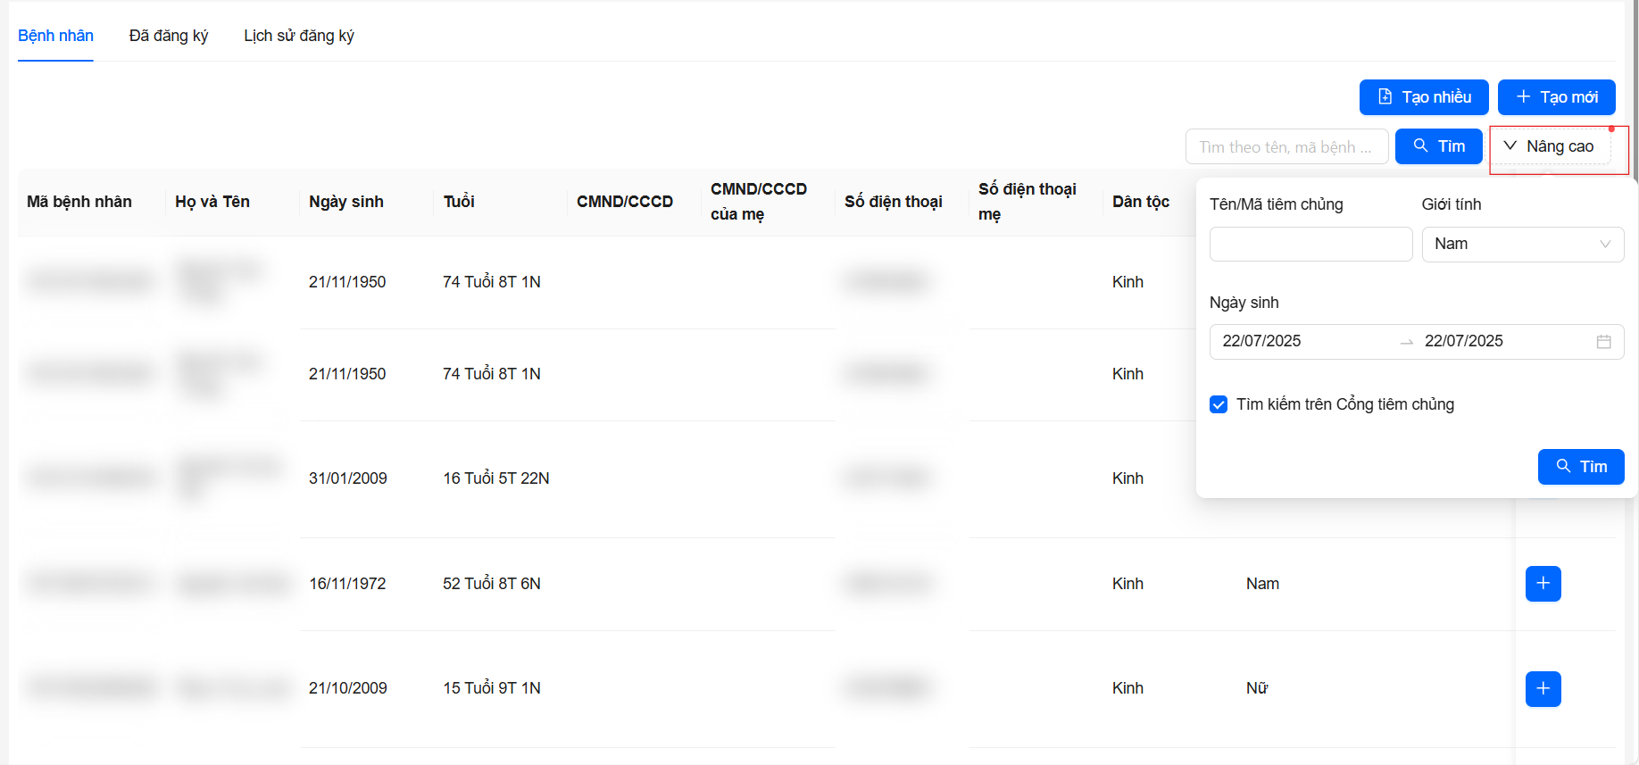The height and width of the screenshot is (765, 1639).
Task: Open the Giới tính dropdown
Action: pyautogui.click(x=1521, y=244)
